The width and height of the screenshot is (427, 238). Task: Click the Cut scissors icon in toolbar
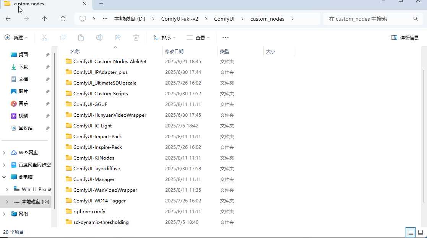pos(44,37)
